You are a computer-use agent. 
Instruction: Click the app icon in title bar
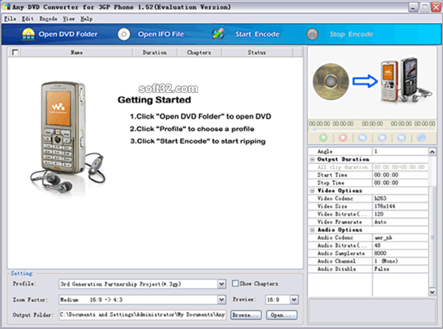6,7
